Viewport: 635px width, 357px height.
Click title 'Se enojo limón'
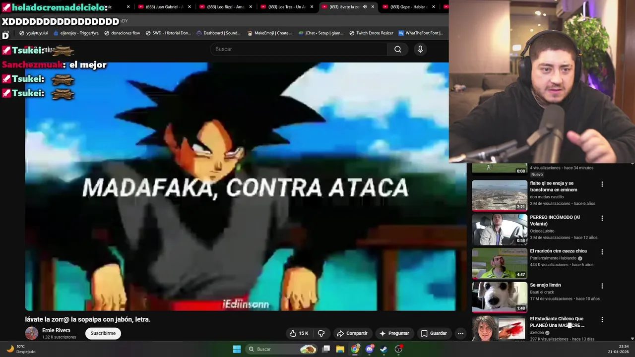tap(545, 285)
